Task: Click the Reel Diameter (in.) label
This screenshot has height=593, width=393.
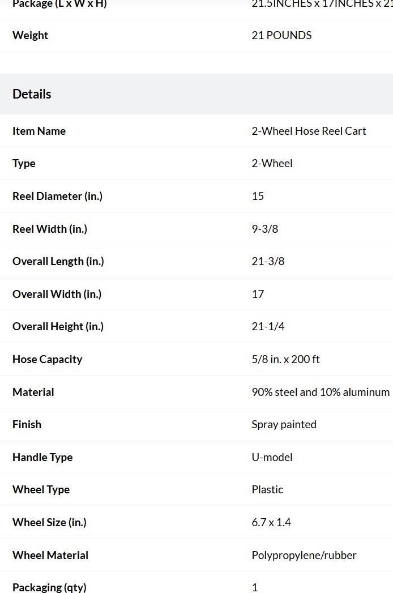Action: (x=58, y=196)
